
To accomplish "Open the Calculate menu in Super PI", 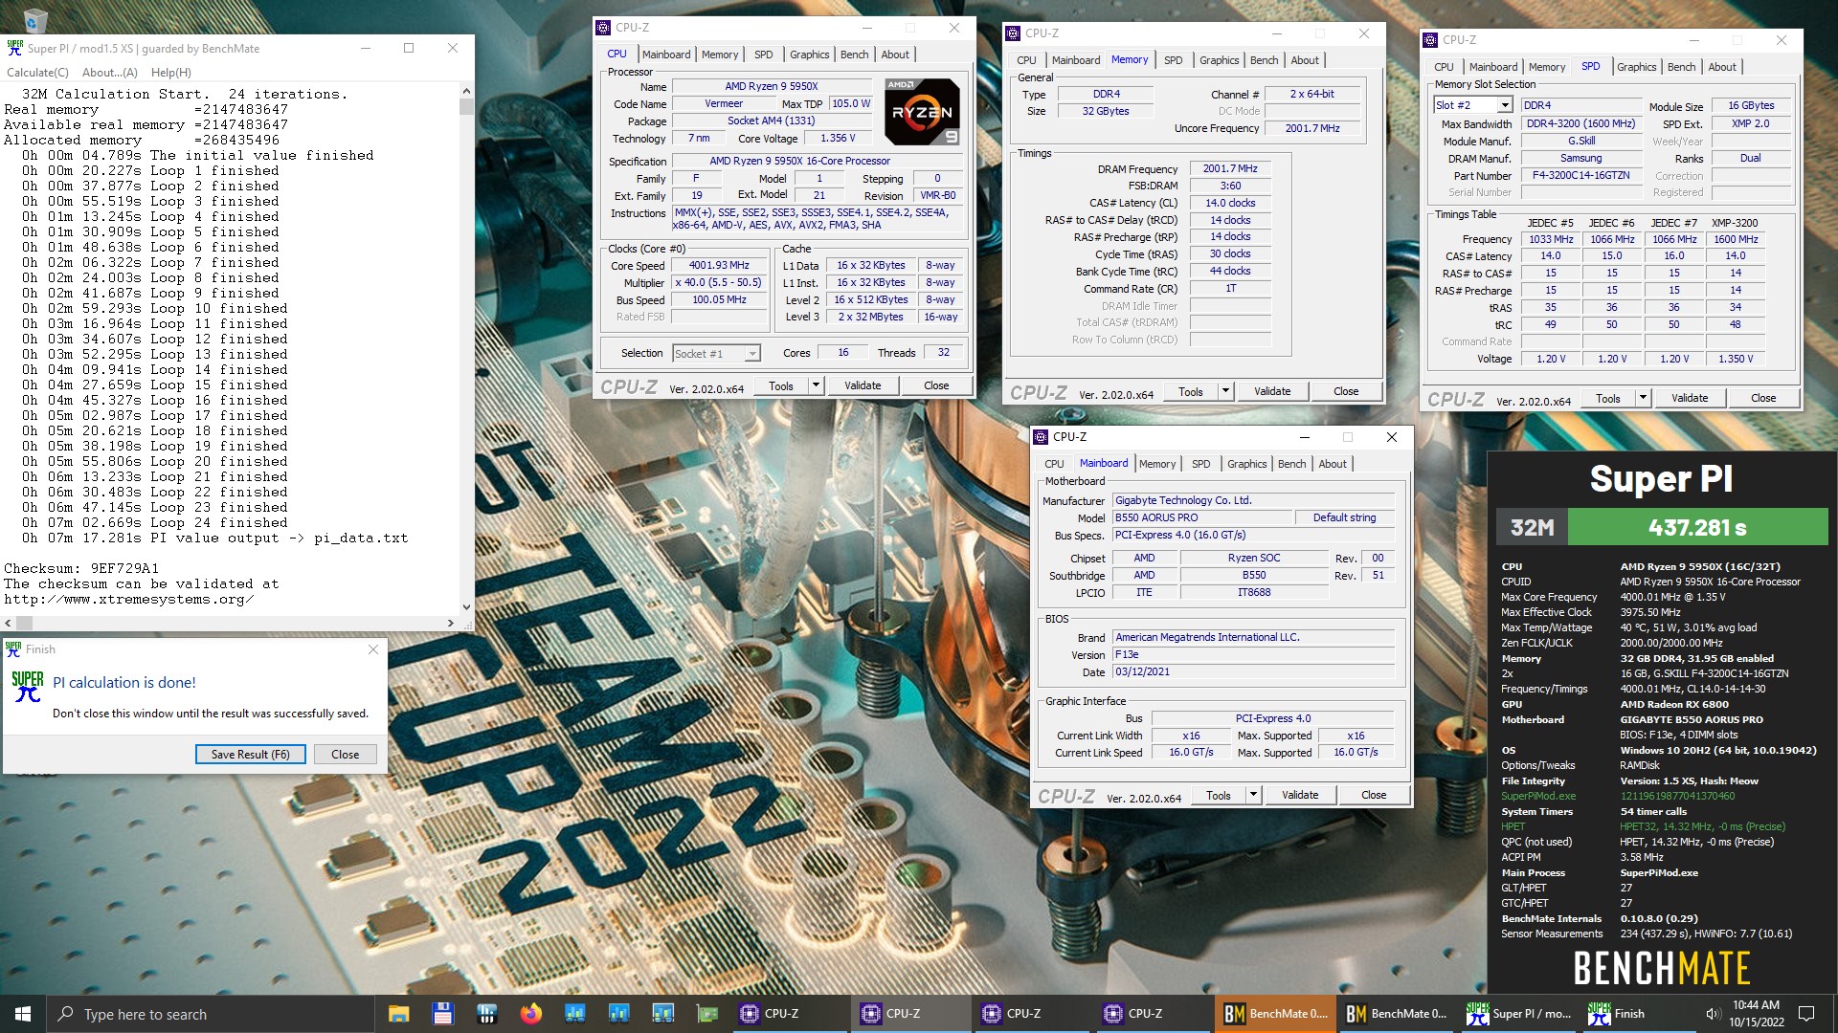I will coord(37,73).
